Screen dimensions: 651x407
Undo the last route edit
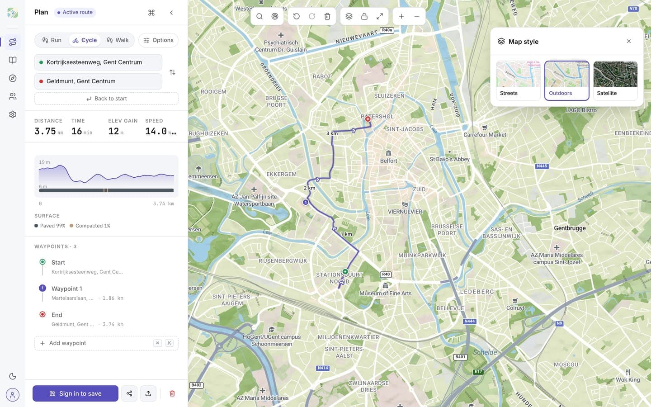[x=297, y=16]
